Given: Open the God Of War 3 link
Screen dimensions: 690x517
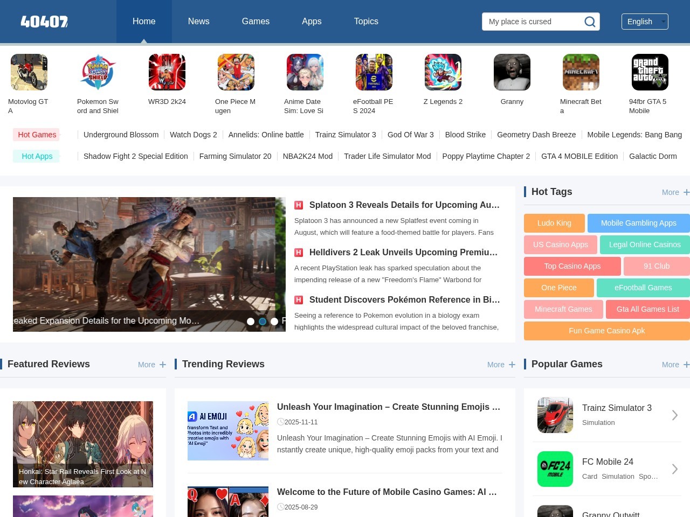Looking at the screenshot, I should [411, 135].
